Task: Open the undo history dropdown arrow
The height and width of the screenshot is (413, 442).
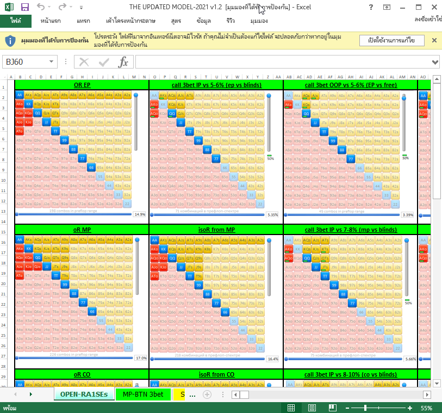Action: point(49,7)
